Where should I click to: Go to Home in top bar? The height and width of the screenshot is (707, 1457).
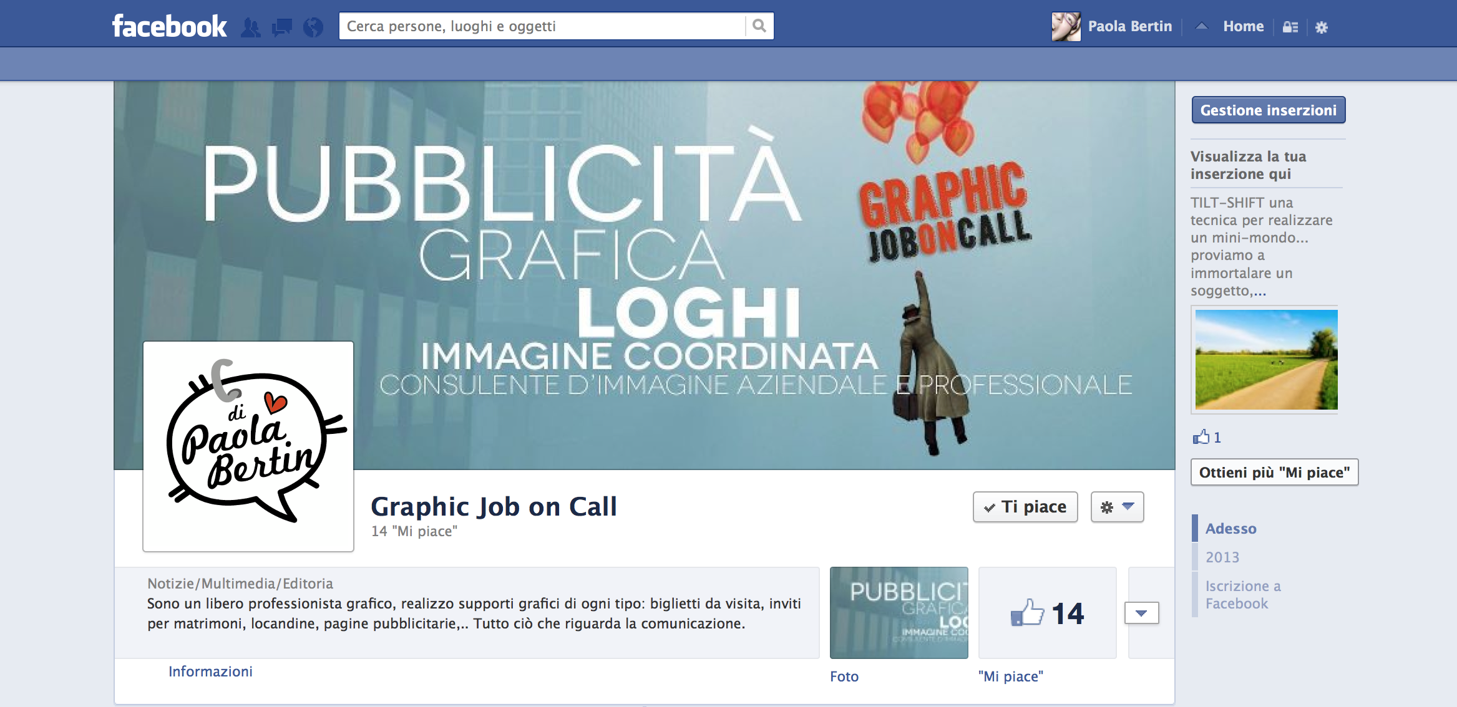(x=1243, y=26)
